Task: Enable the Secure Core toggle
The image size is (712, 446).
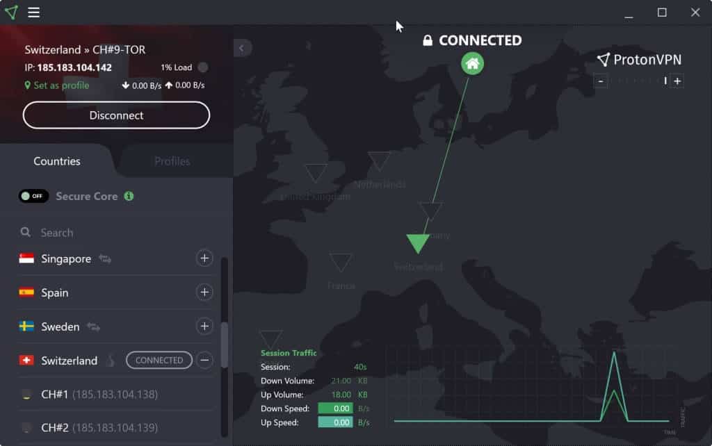Action: click(33, 196)
